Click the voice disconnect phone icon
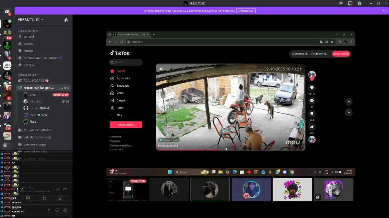389x218 pixels. tap(65, 189)
